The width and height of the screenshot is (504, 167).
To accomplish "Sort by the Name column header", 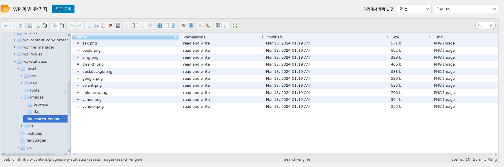I will (x=126, y=37).
